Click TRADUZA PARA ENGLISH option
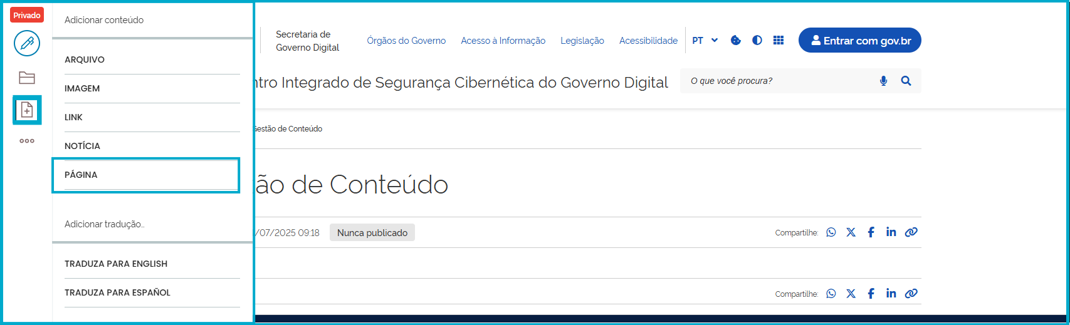Image resolution: width=1070 pixels, height=325 pixels. click(x=152, y=264)
